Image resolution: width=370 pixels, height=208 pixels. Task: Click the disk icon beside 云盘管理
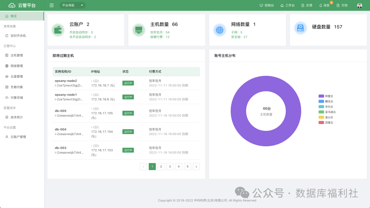7,76
